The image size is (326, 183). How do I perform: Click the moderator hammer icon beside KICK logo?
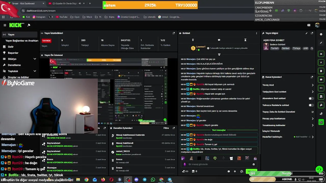(x=29, y=25)
